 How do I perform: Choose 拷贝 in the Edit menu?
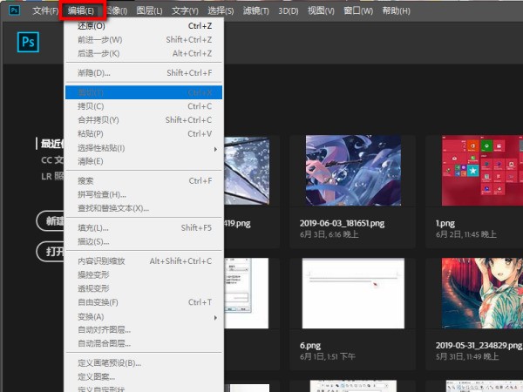(x=91, y=106)
